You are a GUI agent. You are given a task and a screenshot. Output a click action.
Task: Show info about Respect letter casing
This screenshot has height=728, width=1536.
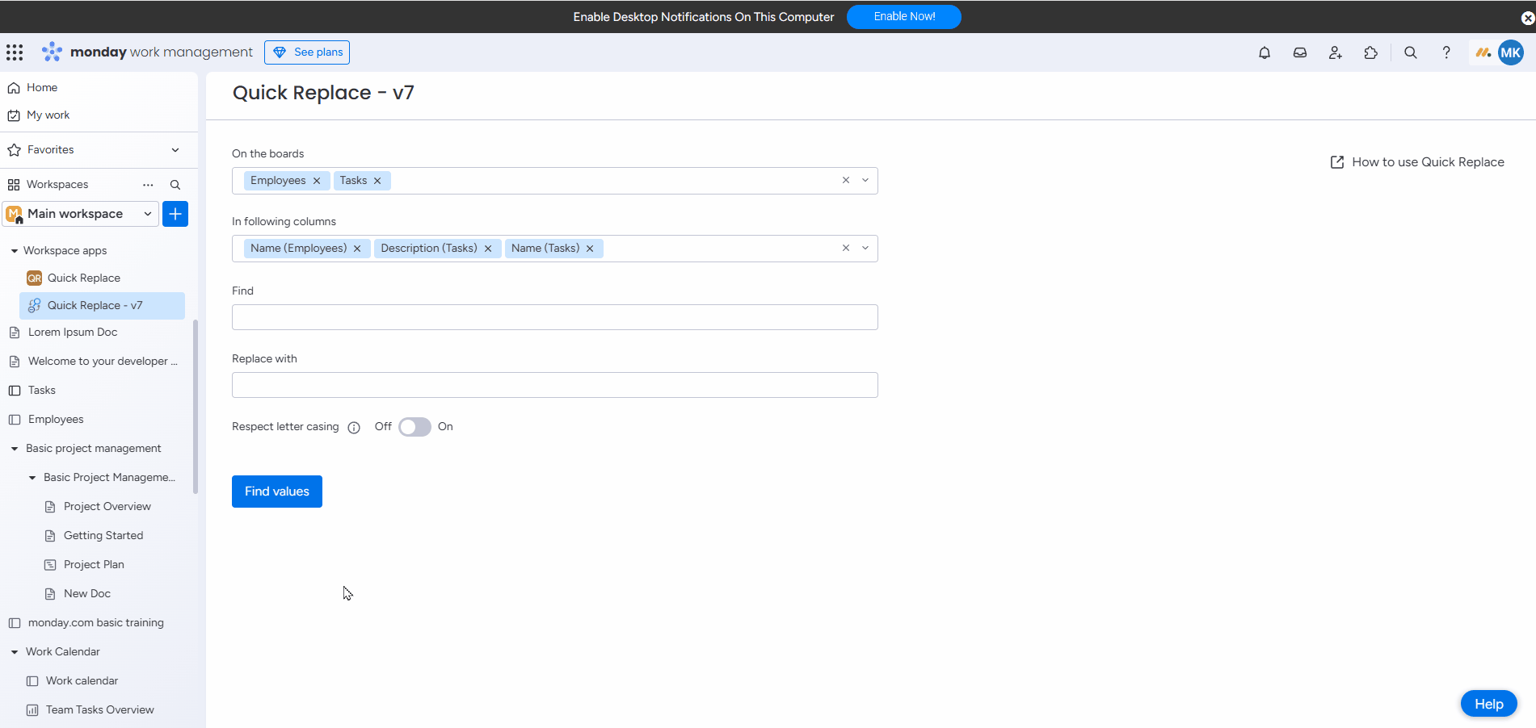click(x=354, y=428)
